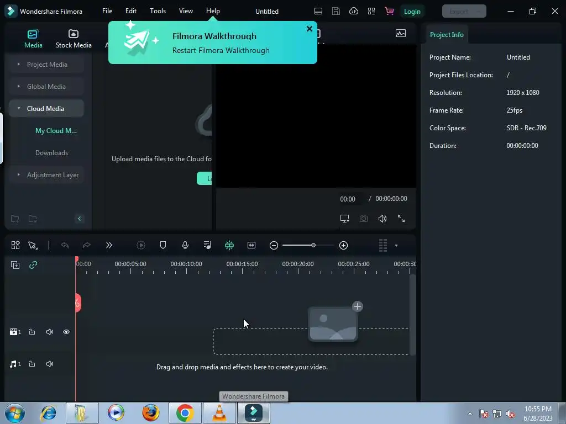Toggle the auto link icon
The image size is (566, 424).
[x=33, y=265]
